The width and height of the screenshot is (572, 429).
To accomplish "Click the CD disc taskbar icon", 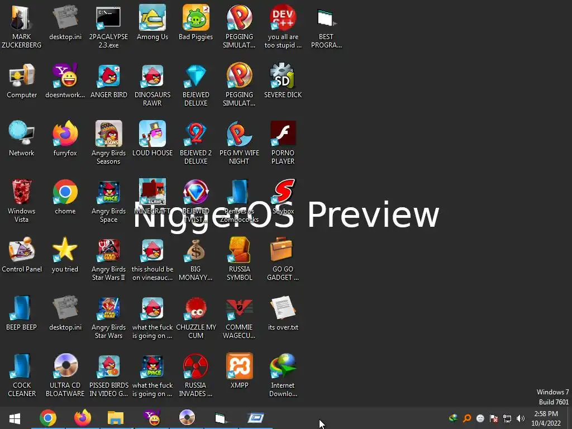I will (x=187, y=418).
